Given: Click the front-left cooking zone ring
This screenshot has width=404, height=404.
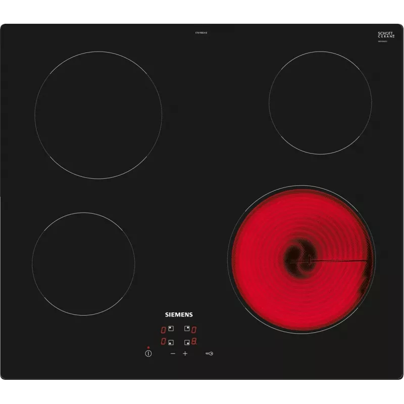Looking at the screenshot, I should coord(83,264).
